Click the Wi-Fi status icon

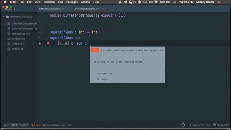coord(156,2)
